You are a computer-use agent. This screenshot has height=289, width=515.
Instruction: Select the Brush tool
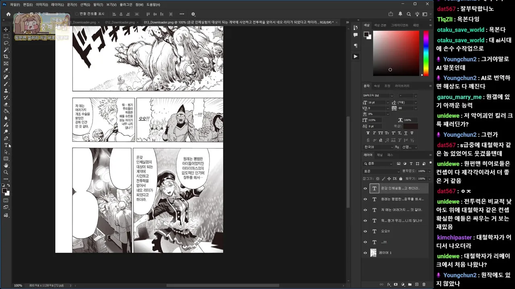click(6, 84)
